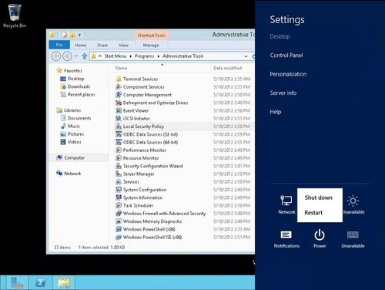Open Notifications icon in Settings charm
385x290 pixels.
coord(286,238)
